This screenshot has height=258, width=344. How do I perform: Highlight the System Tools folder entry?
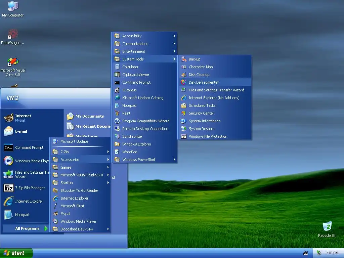[144, 59]
